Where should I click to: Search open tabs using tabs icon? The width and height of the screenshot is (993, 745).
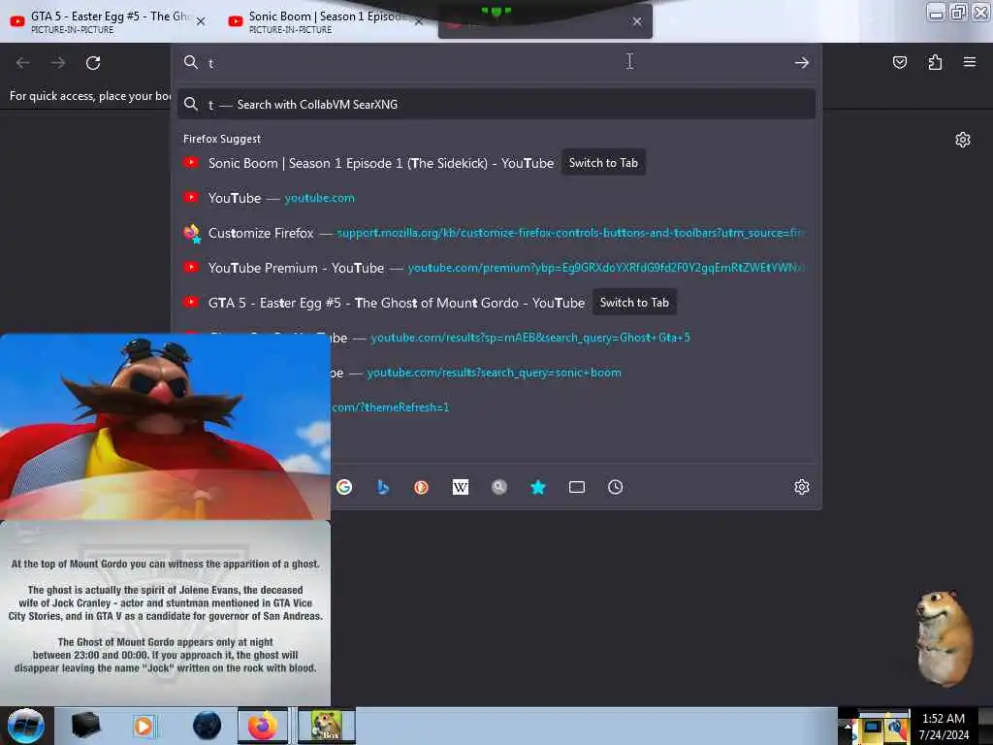[577, 487]
